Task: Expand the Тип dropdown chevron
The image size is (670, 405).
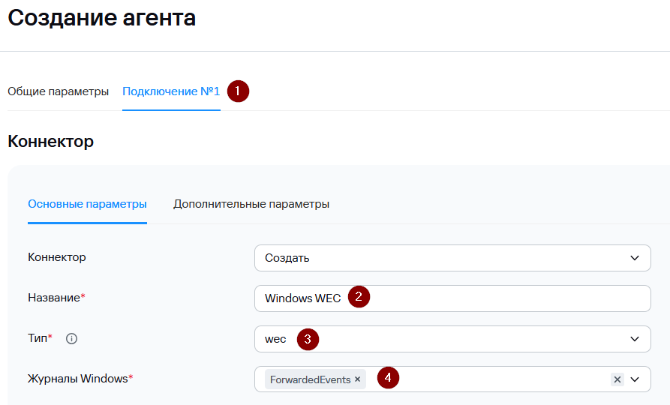Action: click(x=635, y=339)
